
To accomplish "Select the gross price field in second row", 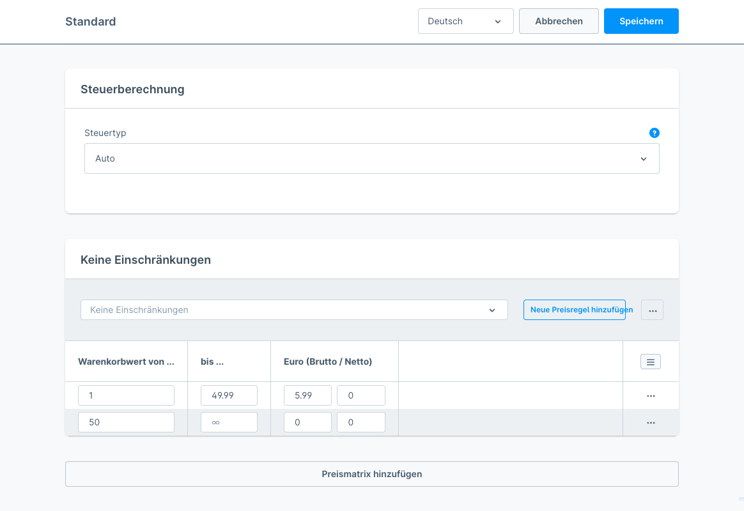I will click(307, 422).
